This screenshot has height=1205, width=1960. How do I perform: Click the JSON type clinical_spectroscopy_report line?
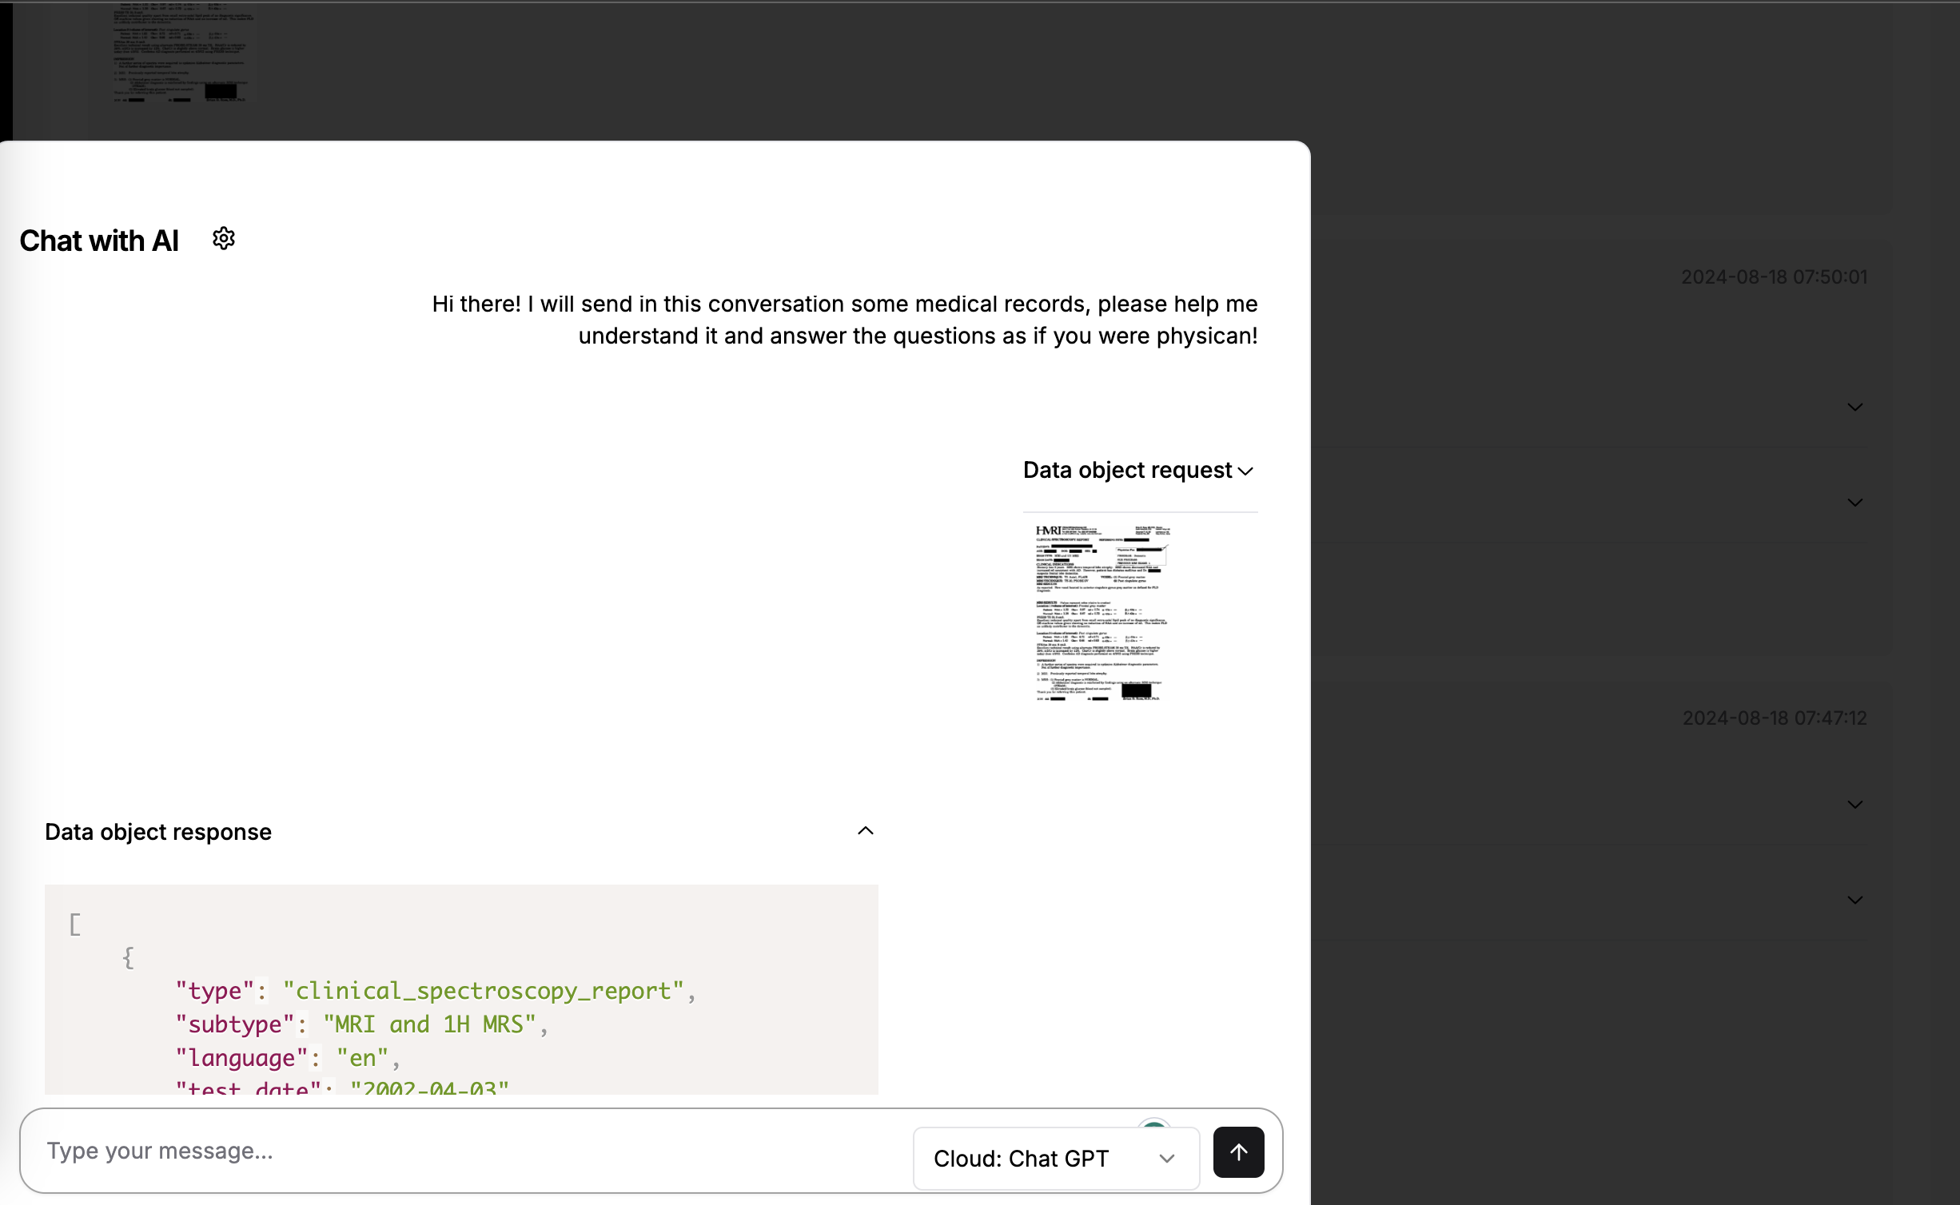click(436, 991)
